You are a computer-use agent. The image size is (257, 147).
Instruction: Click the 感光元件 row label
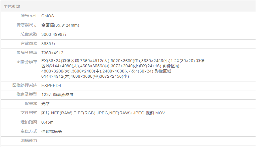tap(29, 16)
